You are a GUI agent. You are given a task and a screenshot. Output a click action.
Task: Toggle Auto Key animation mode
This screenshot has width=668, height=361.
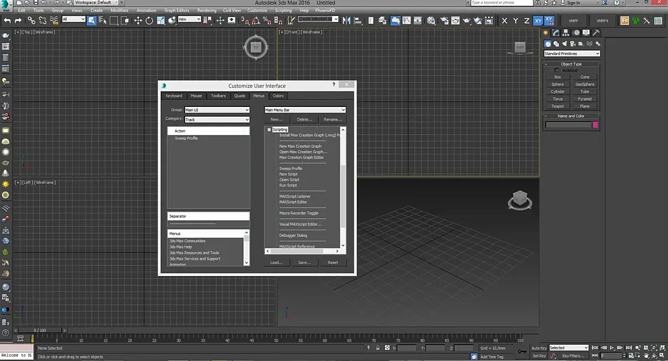coord(539,348)
